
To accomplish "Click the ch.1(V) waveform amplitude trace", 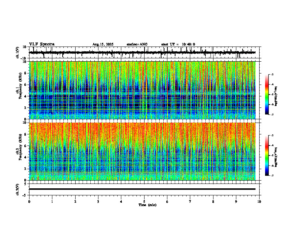I will point(142,52).
